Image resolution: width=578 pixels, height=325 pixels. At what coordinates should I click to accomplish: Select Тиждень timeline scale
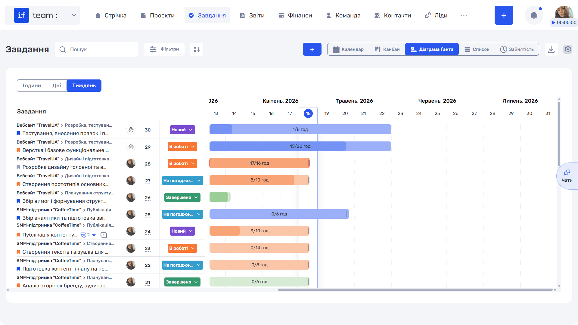point(84,85)
